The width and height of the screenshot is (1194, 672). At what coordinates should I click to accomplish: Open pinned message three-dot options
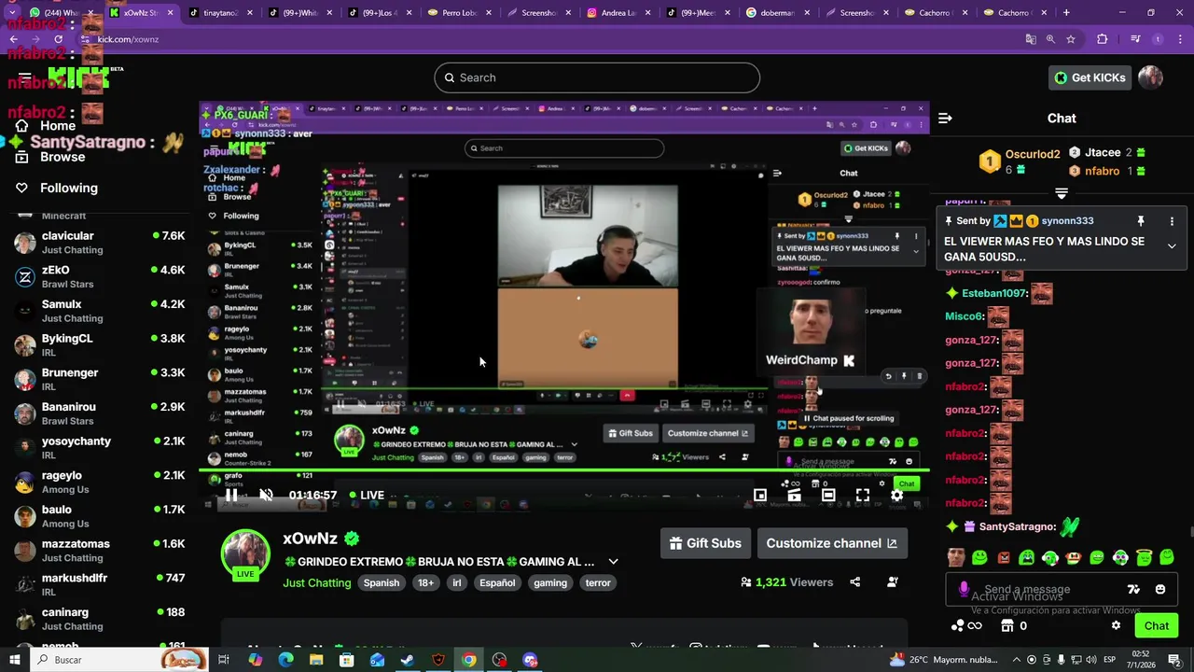(1172, 221)
